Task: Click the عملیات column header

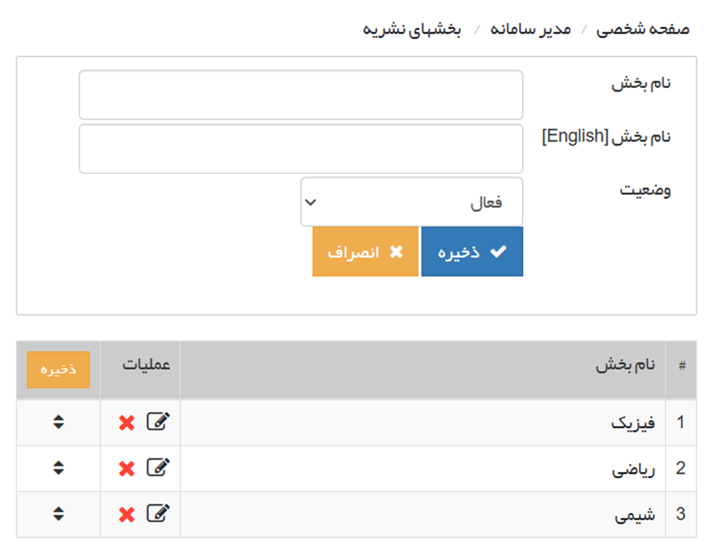Action: [146, 364]
